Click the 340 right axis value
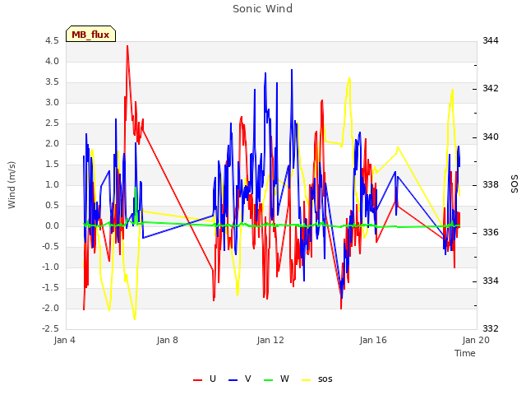Image resolution: width=526 pixels, height=395 pixels. click(x=491, y=137)
